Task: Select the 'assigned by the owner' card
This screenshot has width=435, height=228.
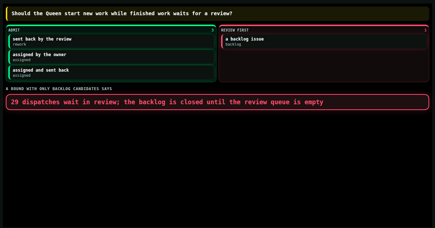Action: click(111, 57)
